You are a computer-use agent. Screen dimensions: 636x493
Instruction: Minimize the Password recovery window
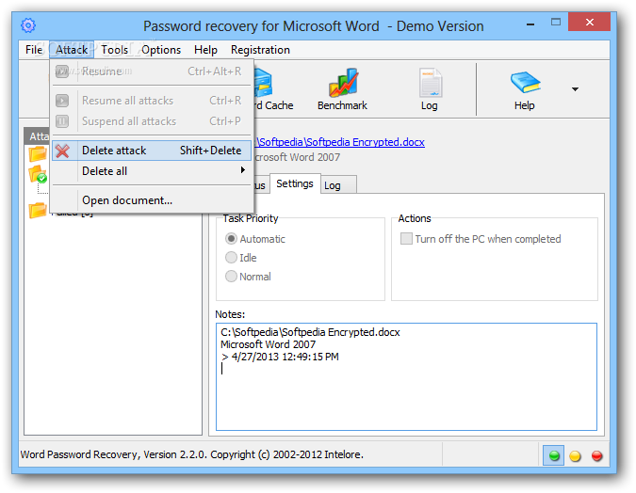point(530,24)
